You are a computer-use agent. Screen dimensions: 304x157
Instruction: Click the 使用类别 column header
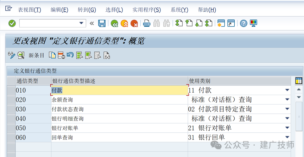(239, 81)
